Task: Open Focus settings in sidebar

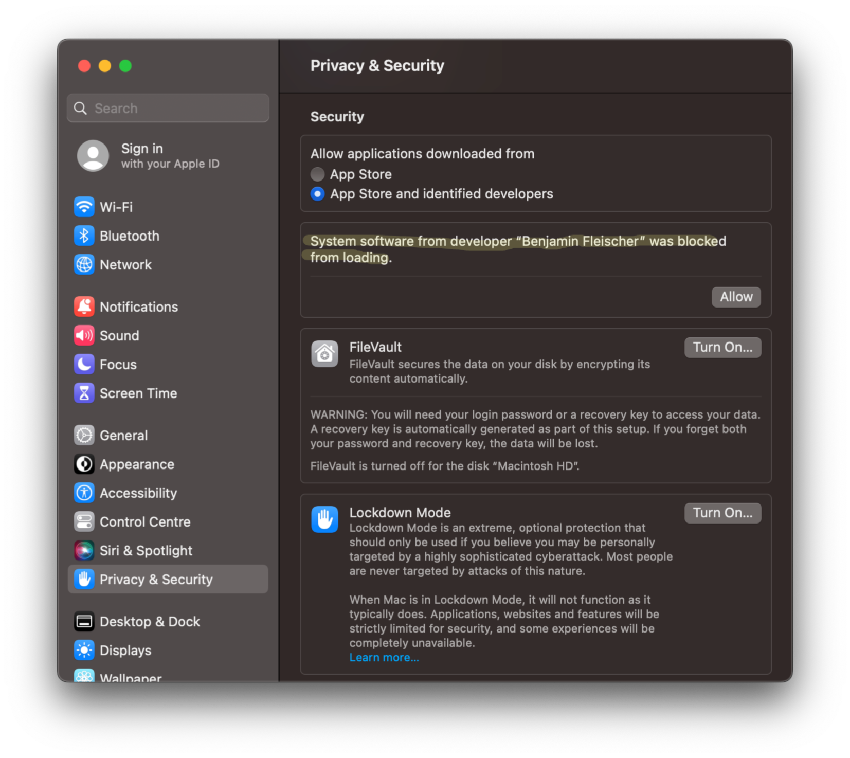Action: point(168,364)
